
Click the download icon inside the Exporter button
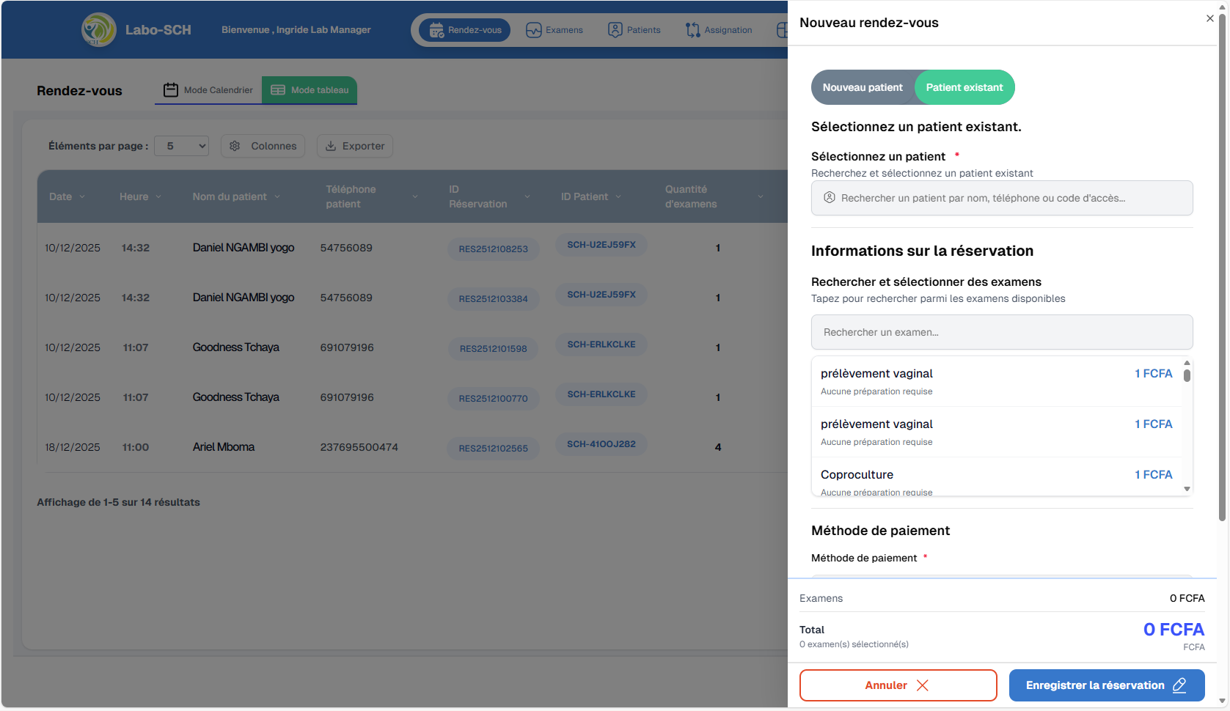[x=330, y=146]
